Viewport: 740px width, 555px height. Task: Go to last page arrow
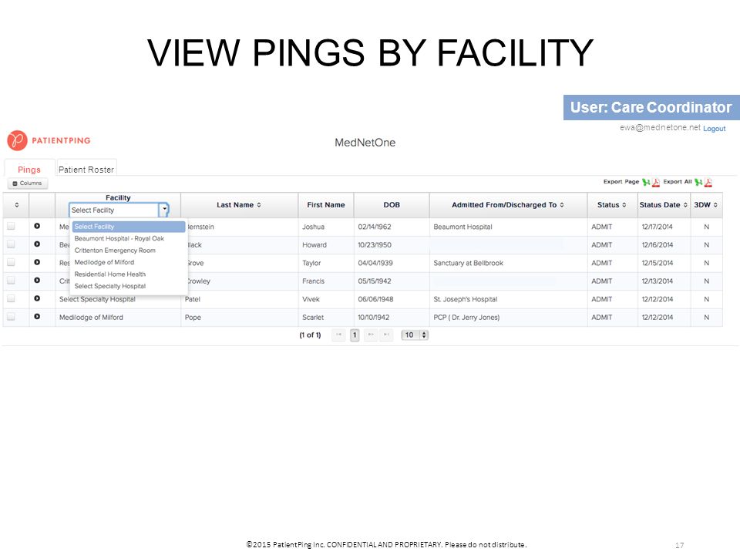tap(386, 335)
